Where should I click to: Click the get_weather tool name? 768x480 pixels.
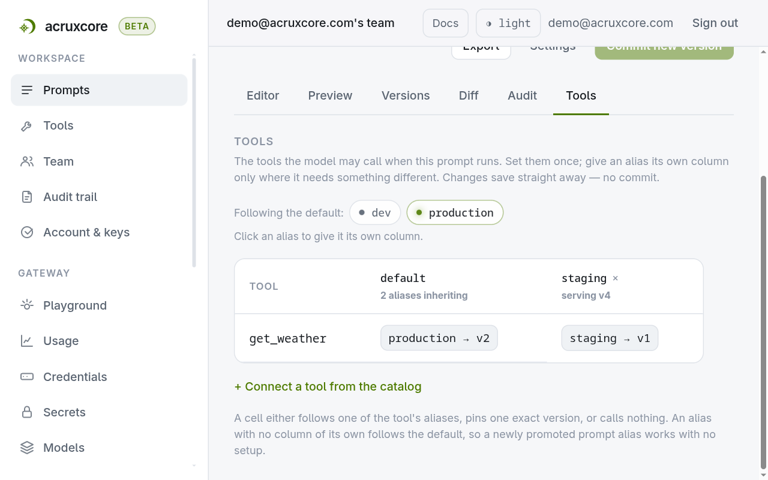(x=288, y=338)
